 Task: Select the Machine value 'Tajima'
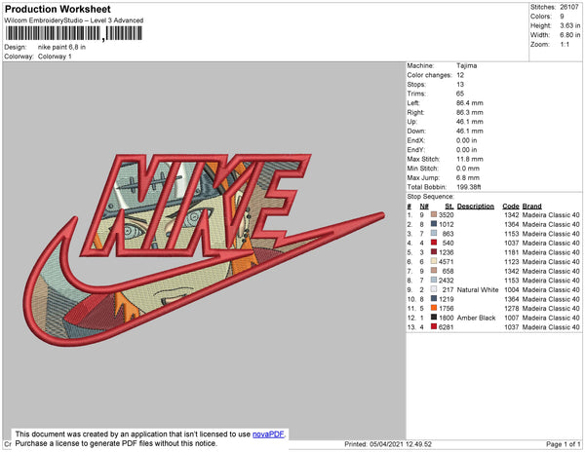(x=466, y=65)
